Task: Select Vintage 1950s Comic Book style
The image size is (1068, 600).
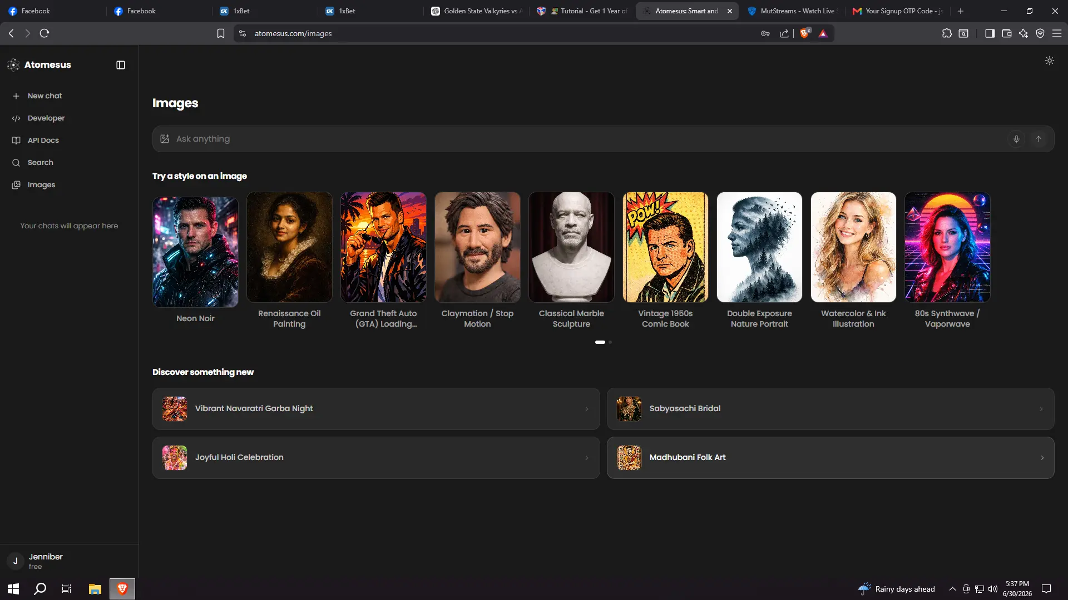Action: click(x=665, y=247)
